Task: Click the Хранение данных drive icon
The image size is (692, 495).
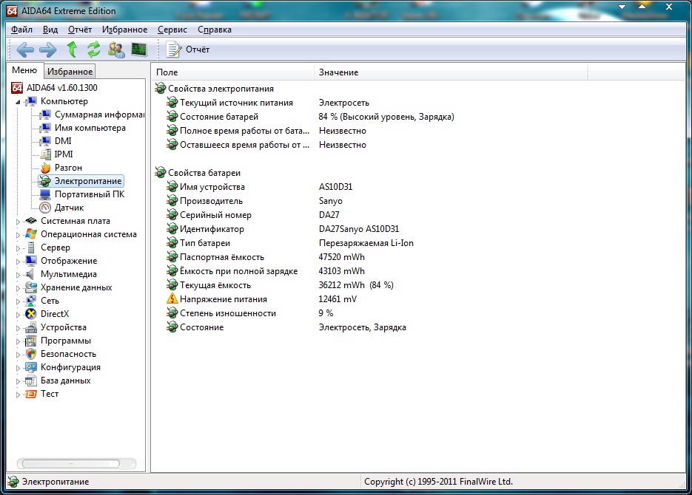Action: pyautogui.click(x=31, y=287)
